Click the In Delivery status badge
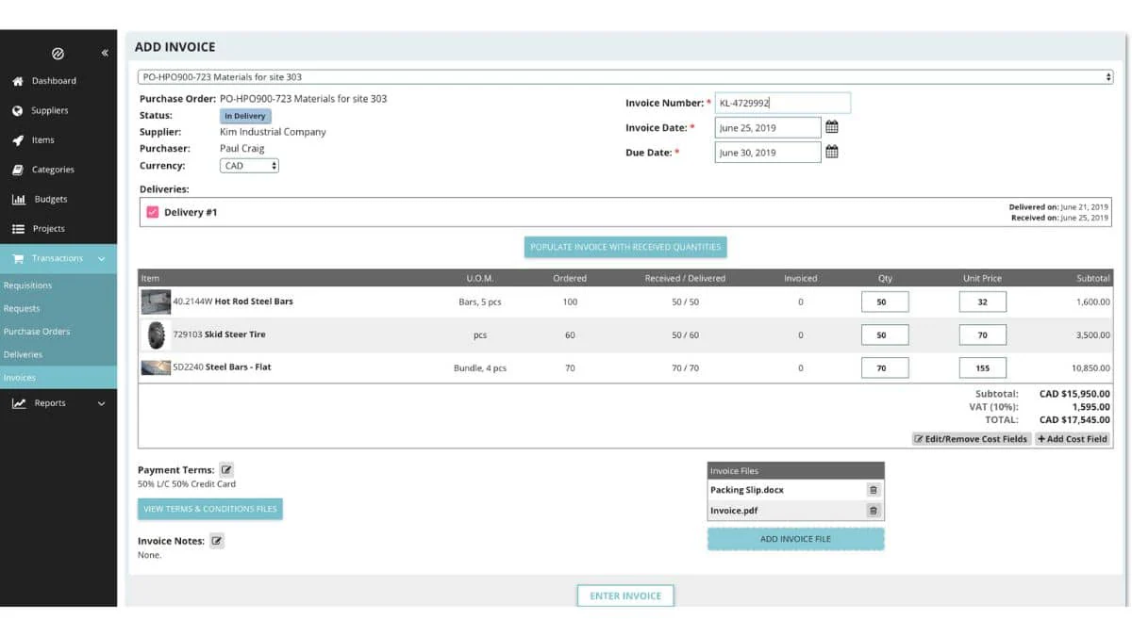1132x636 pixels. tap(245, 116)
